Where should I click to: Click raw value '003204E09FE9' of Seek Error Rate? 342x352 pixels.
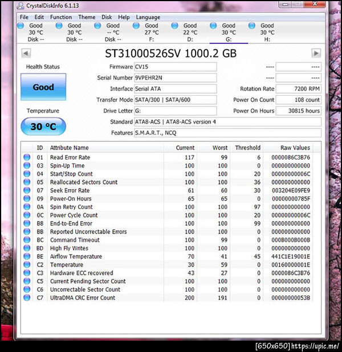point(291,190)
